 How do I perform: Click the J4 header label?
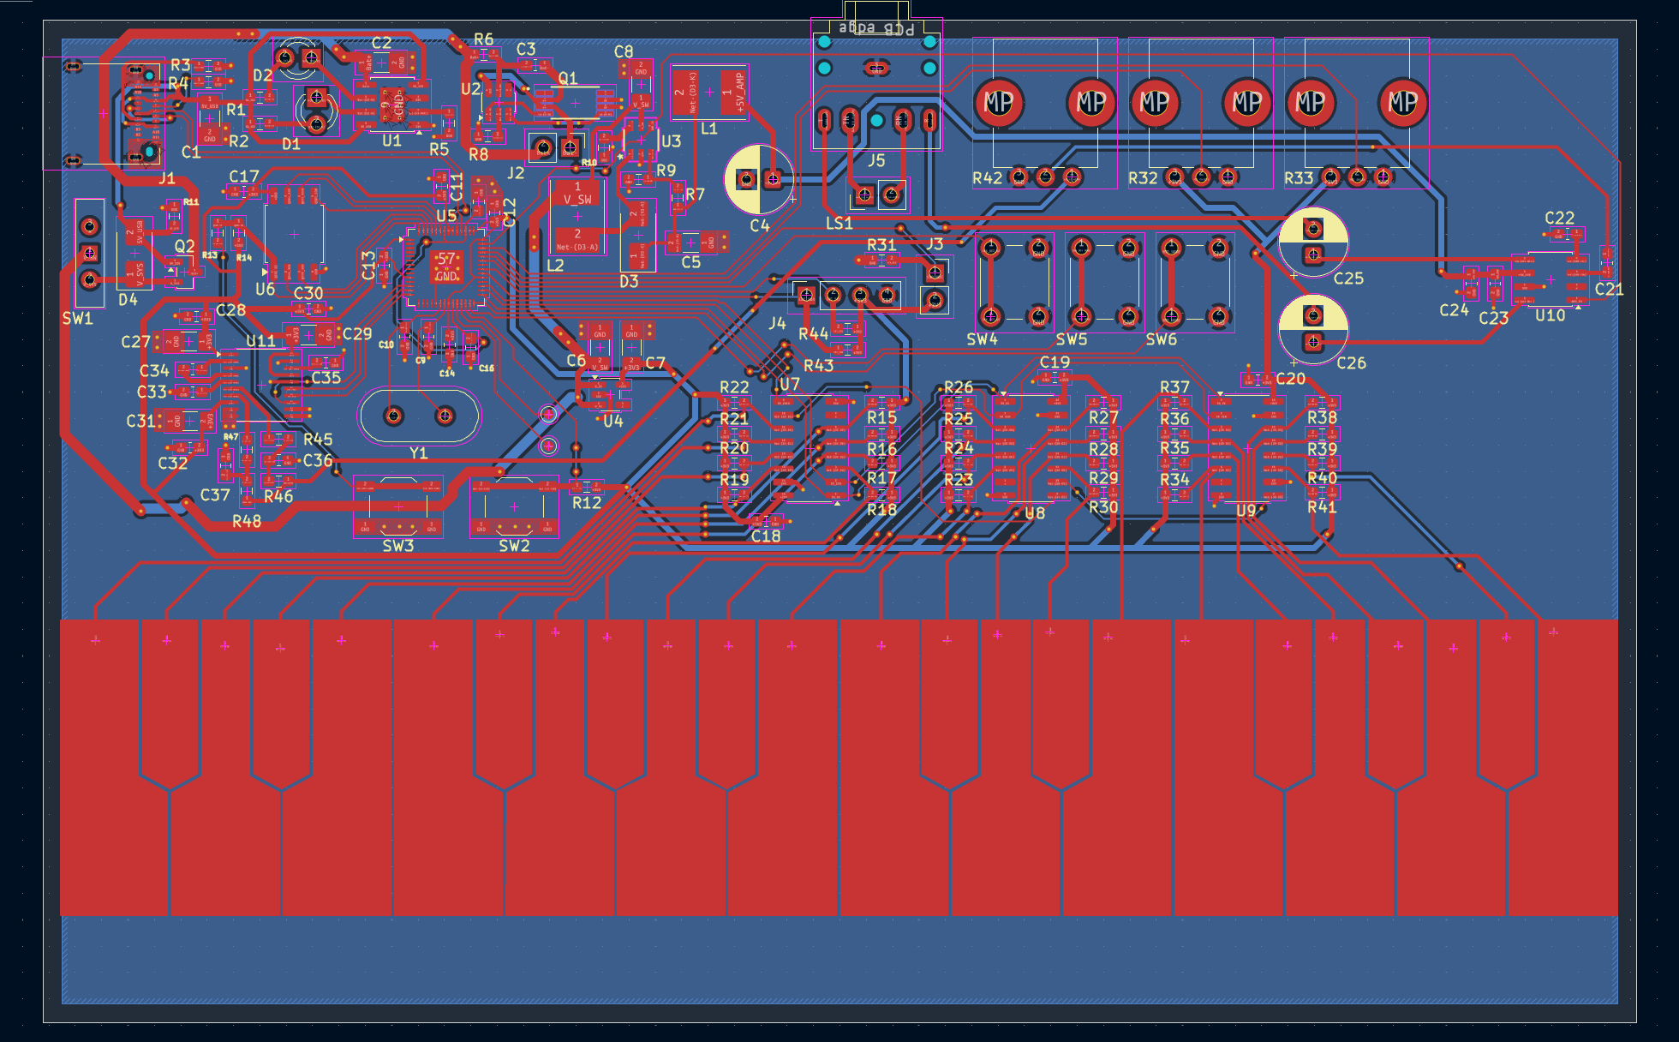pyautogui.click(x=776, y=323)
